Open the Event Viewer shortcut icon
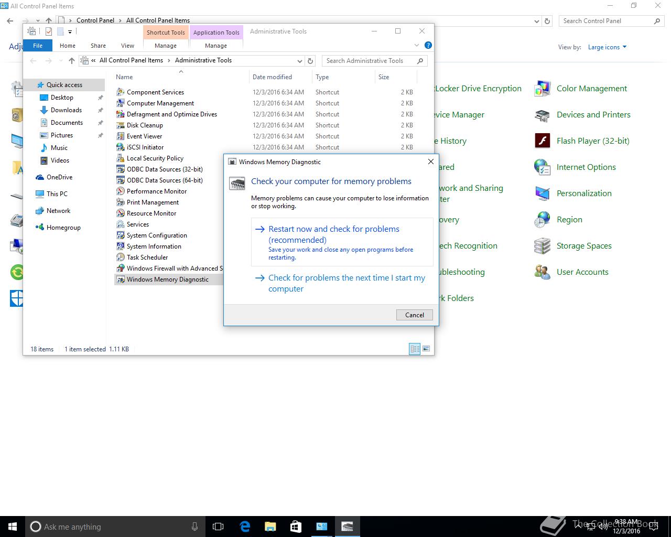The image size is (671, 537). [121, 136]
